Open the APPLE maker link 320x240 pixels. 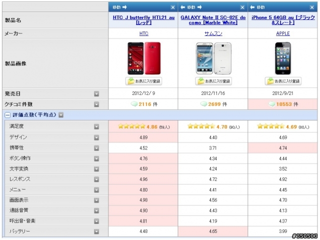click(x=283, y=33)
